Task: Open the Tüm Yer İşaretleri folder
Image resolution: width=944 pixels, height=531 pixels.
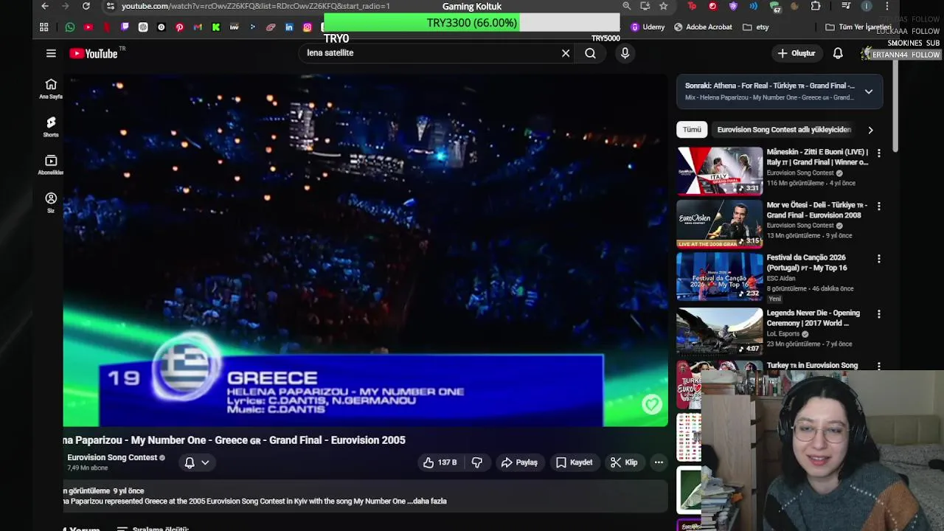Action: 858,27
